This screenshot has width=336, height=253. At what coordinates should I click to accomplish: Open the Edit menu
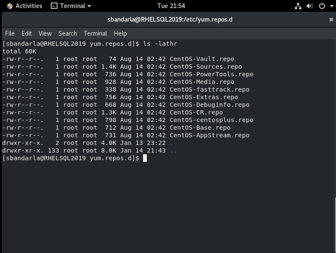point(27,33)
